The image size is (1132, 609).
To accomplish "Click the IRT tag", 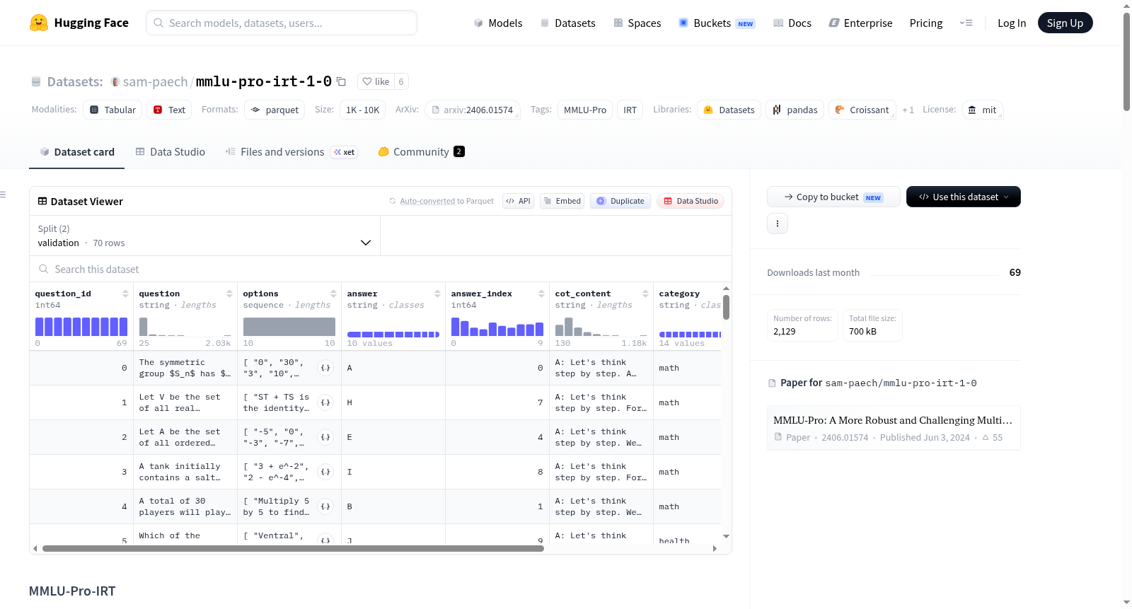I will pos(630,110).
